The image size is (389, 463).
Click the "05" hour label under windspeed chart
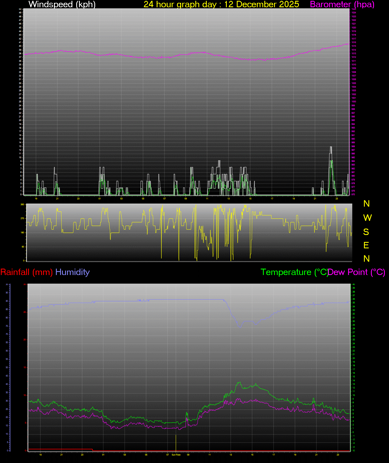pos(143,199)
